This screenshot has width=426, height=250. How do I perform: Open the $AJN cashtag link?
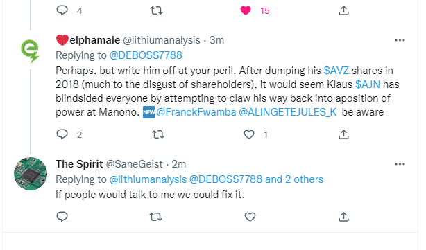click(368, 84)
